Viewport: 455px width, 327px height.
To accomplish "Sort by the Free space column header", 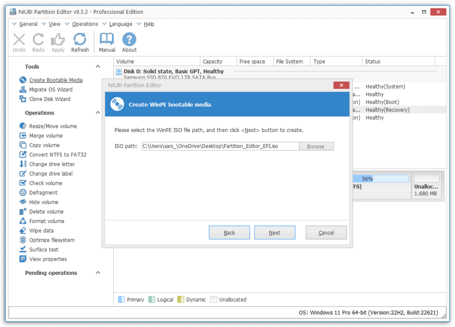I will click(255, 61).
